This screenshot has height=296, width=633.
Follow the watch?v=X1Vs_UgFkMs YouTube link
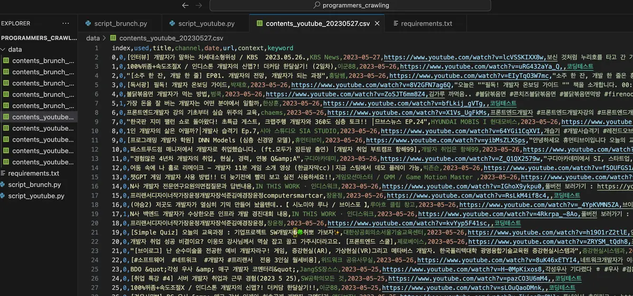click(408, 113)
